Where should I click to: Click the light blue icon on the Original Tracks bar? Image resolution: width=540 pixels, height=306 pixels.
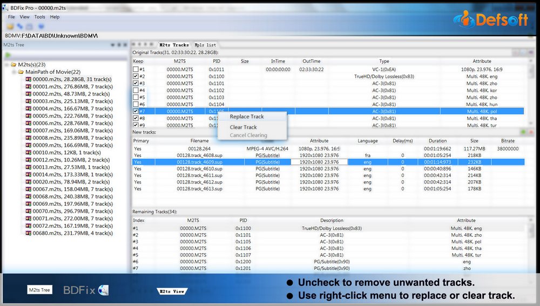coord(523,52)
